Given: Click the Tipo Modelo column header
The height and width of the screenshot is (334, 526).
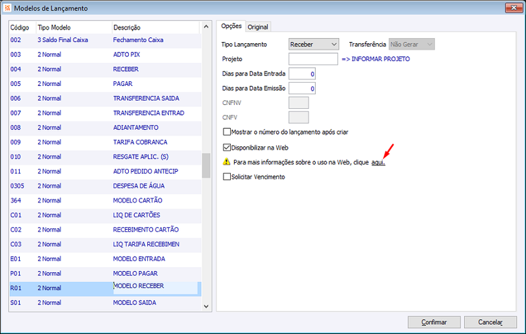Looking at the screenshot, I should [74, 28].
